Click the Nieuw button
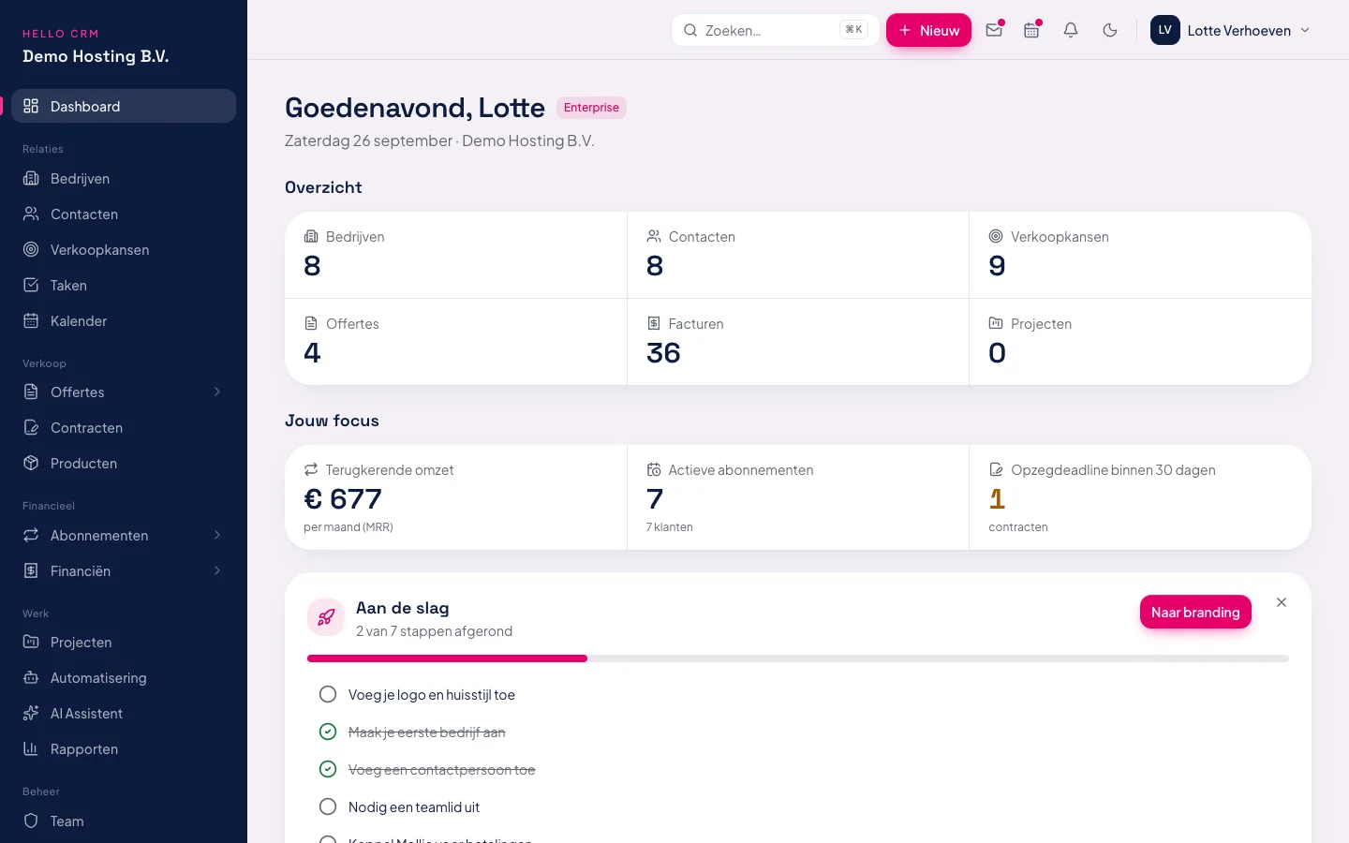Viewport: 1349px width, 843px height. (x=928, y=30)
